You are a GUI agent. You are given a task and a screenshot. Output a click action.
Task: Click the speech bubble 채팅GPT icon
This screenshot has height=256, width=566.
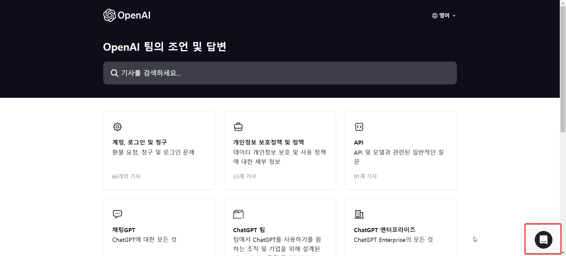click(117, 214)
